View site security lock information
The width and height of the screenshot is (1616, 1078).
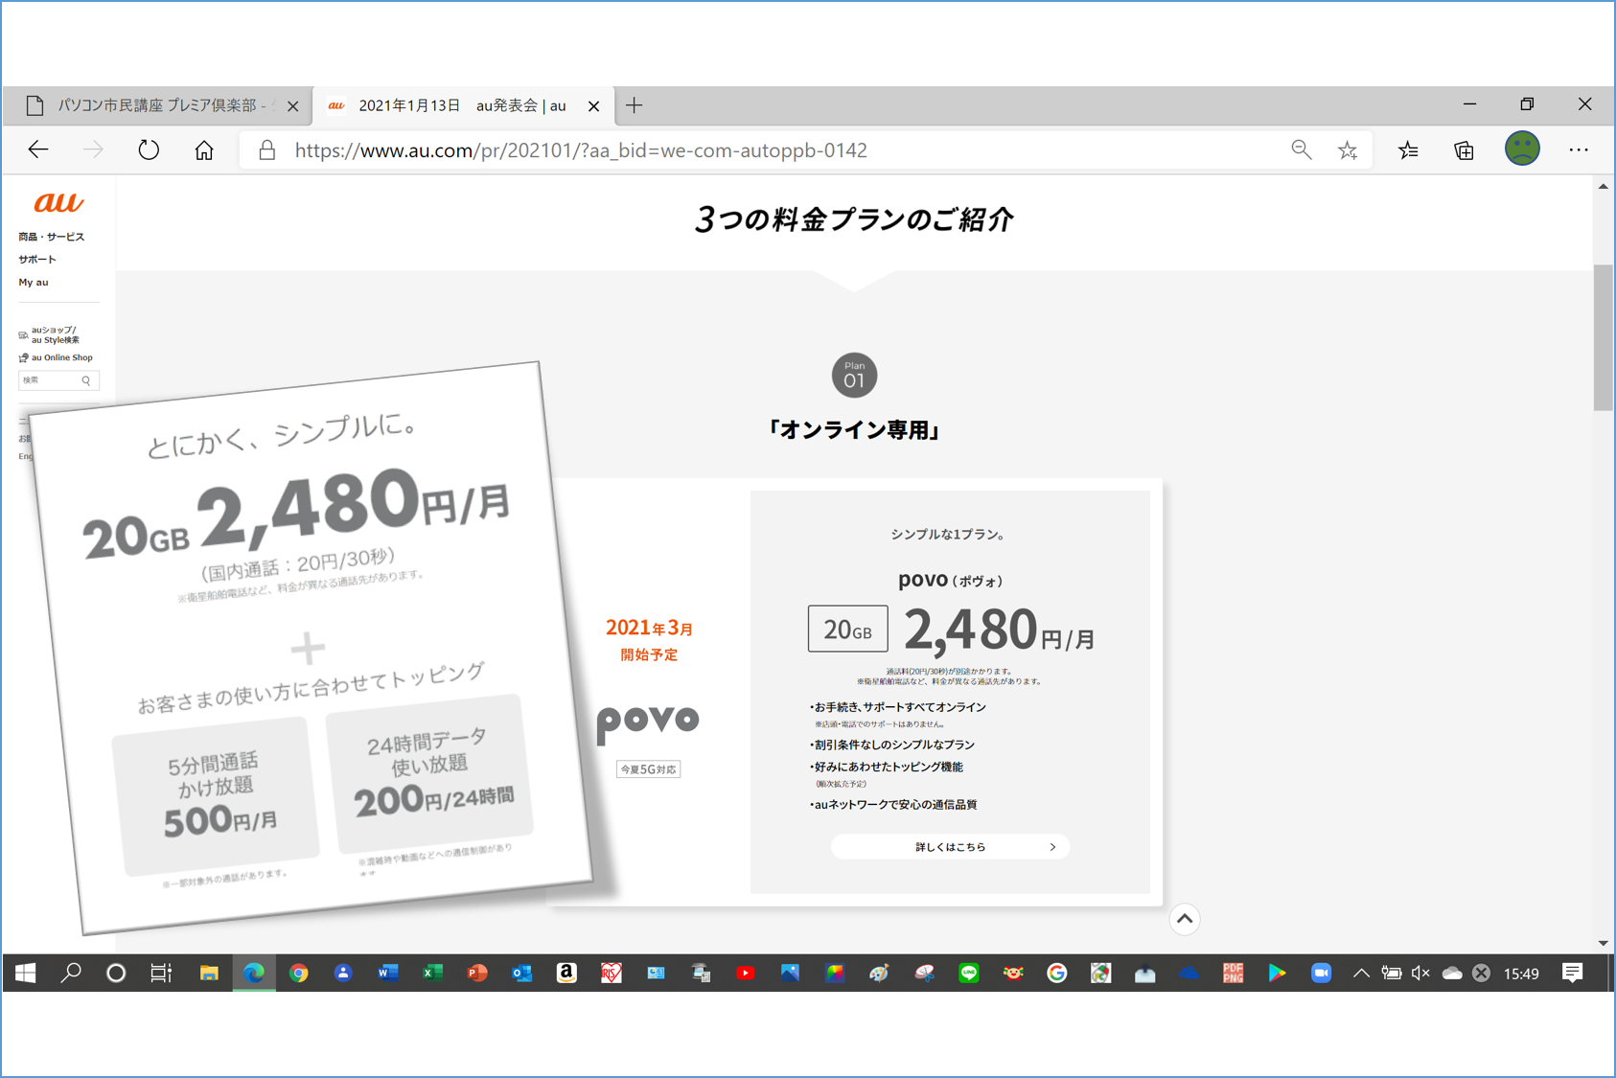click(267, 150)
